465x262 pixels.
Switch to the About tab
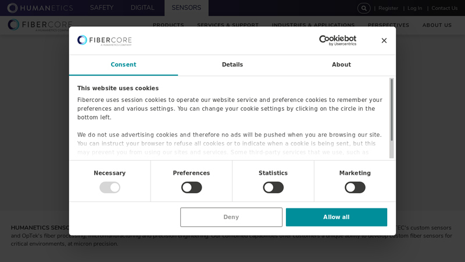point(341,65)
